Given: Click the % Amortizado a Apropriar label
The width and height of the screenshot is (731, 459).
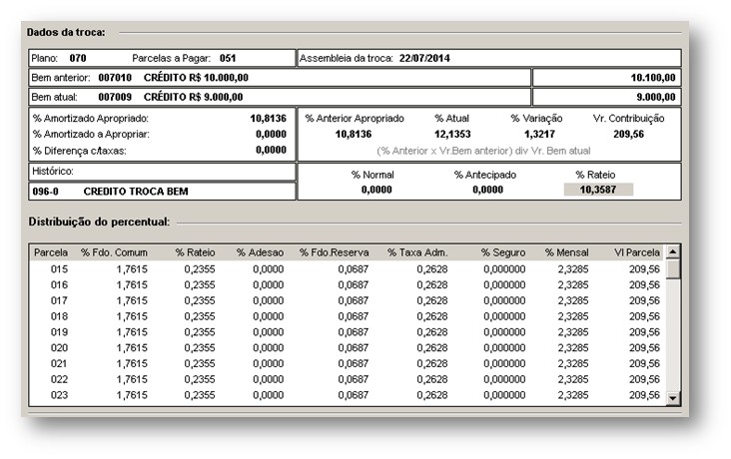Looking at the screenshot, I should (x=91, y=134).
